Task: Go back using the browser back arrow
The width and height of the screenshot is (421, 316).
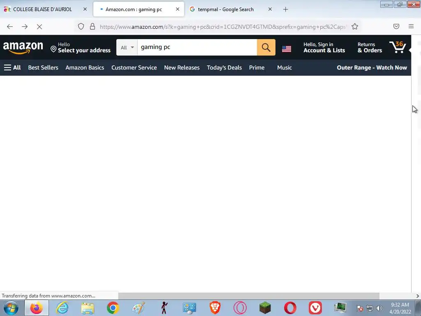Action: (x=10, y=27)
